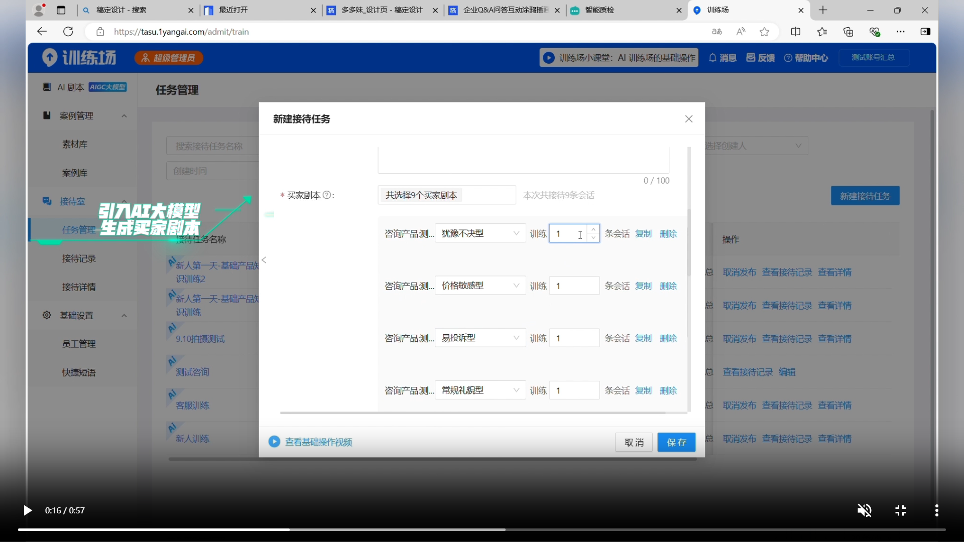Increase 犹豫不决型 training count stepper up
Screen dimensions: 964x542
coord(593,229)
